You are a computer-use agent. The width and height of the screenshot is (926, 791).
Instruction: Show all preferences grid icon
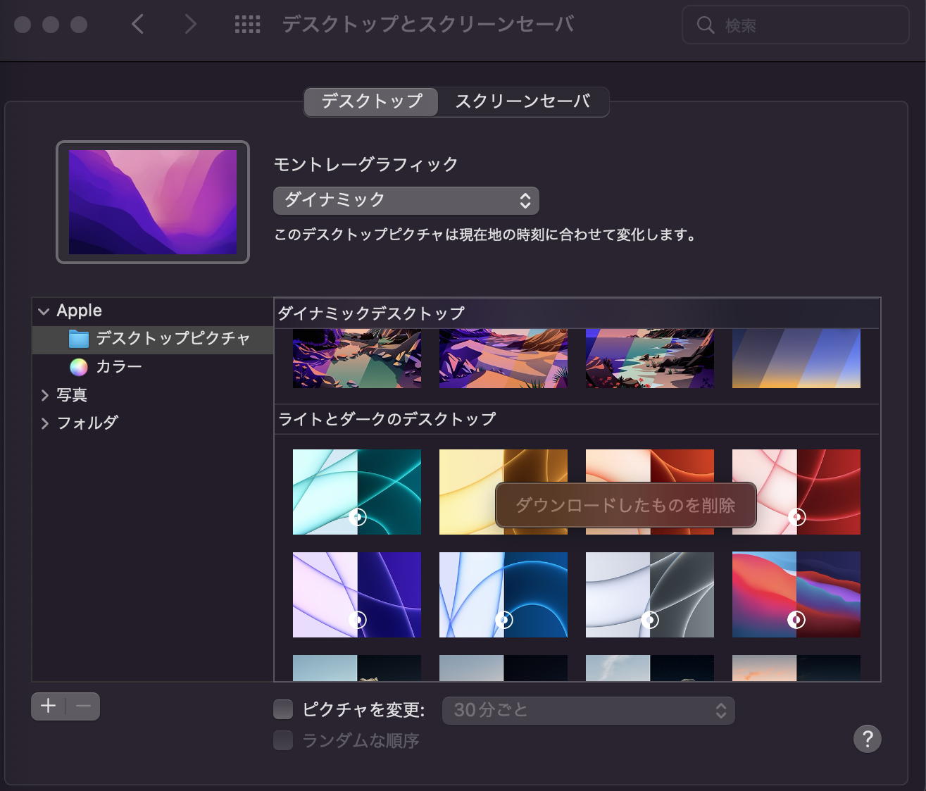[247, 25]
